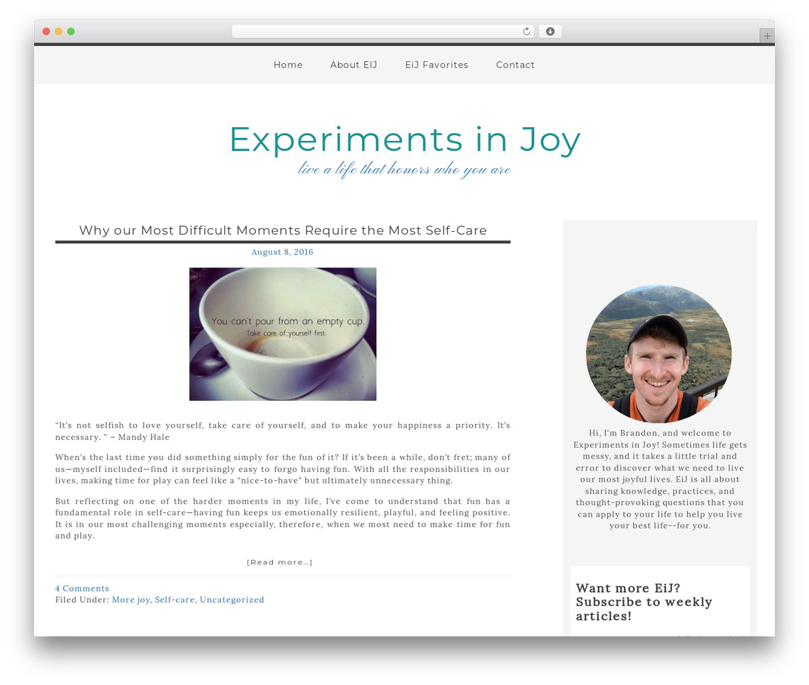Click the Mandy Hale quote paragraph
The image size is (809, 685).
[283, 432]
